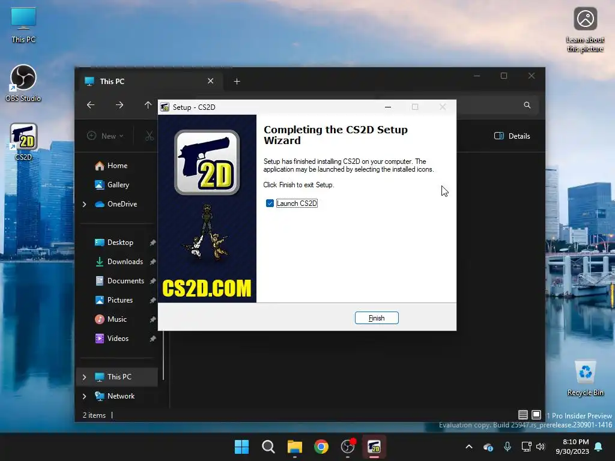Viewport: 615px width, 461px height.
Task: Open Home in Explorer sidebar
Action: coord(117,166)
